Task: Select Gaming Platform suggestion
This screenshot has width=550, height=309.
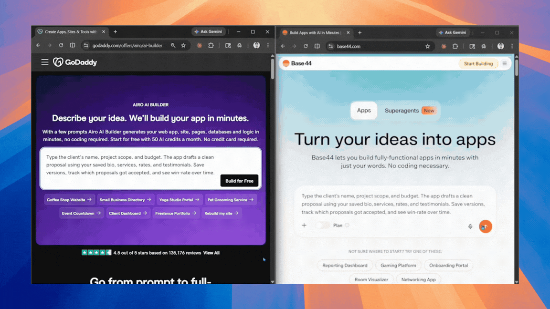Action: click(x=398, y=265)
